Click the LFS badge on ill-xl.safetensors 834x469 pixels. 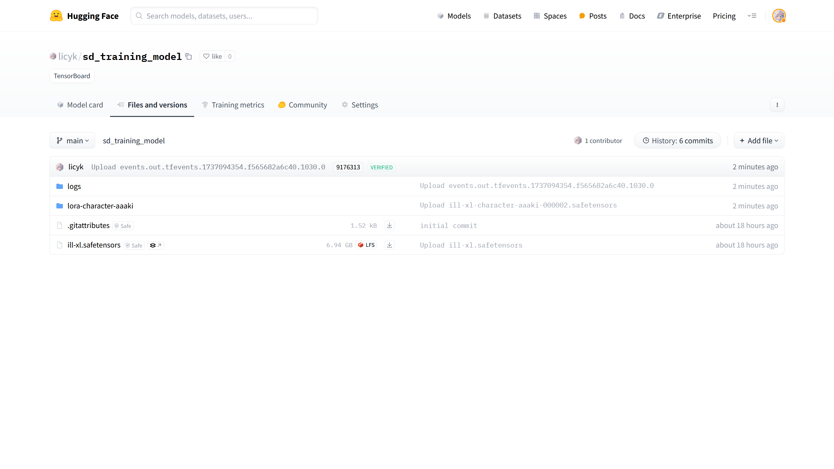click(x=367, y=245)
